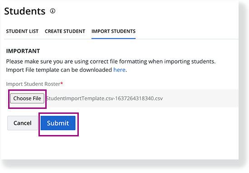This screenshot has width=249, height=173.
Task: Open the Create Student tab
Action: [65, 31]
